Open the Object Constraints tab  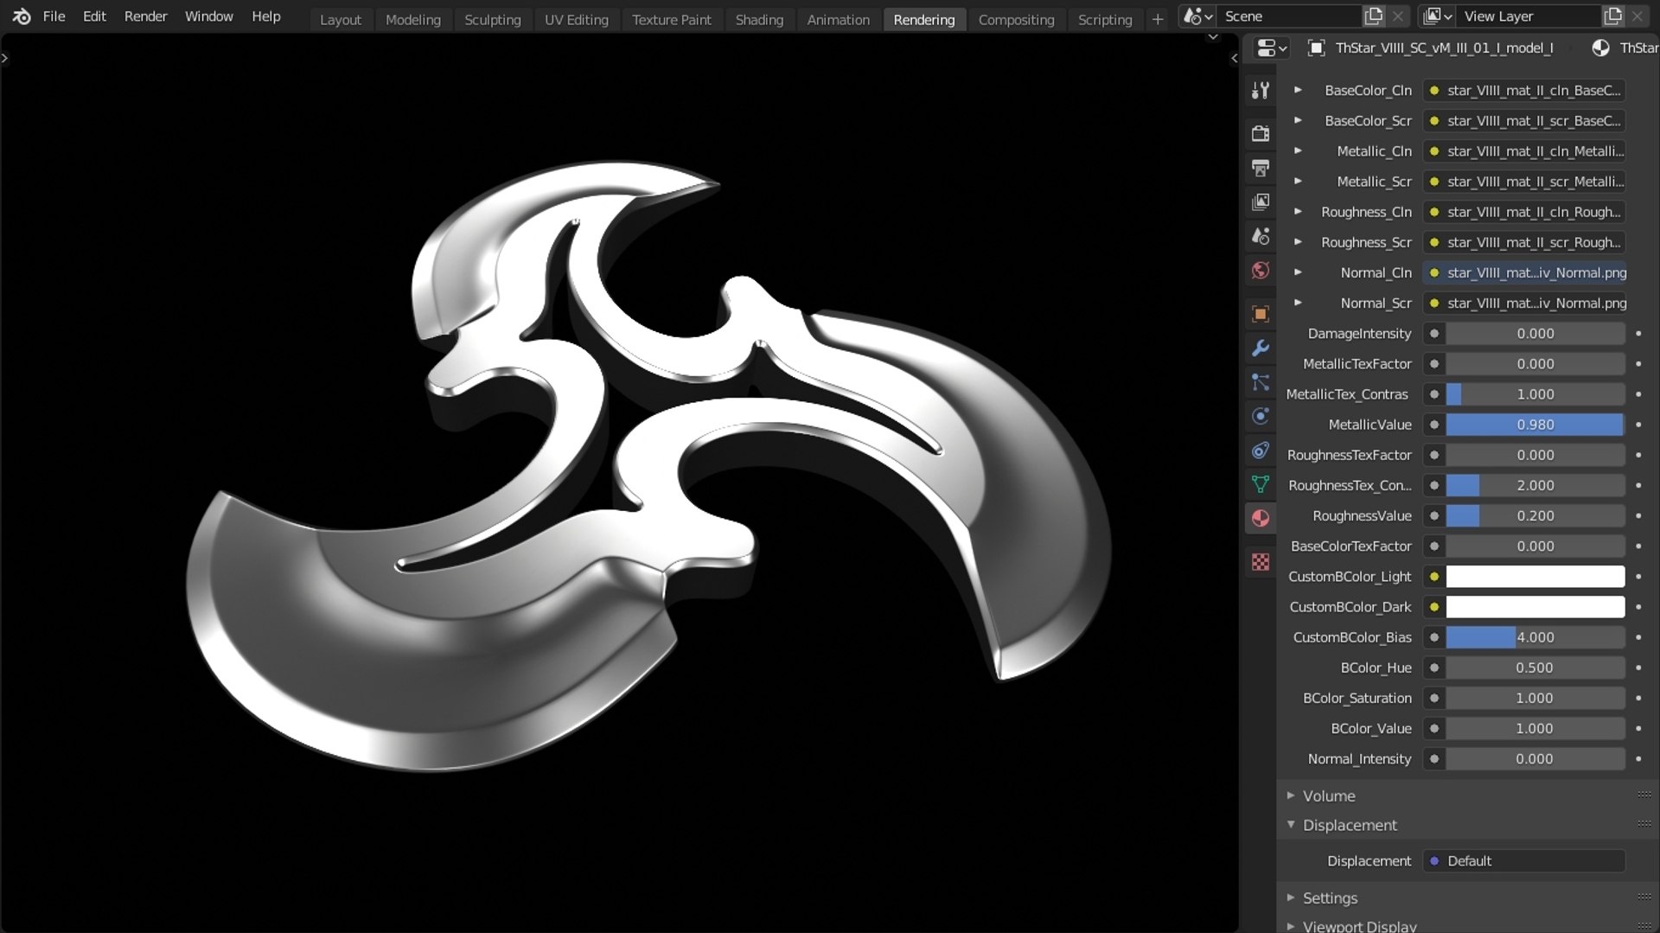[x=1261, y=451]
